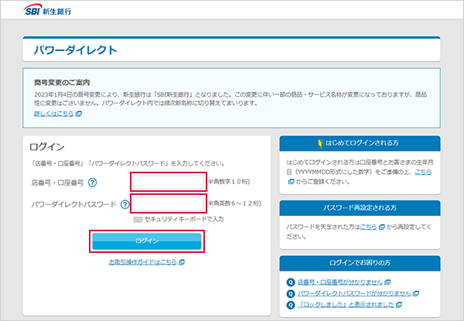The height and width of the screenshot is (321, 464).
Task: Click the 店番号・口座番号 field label
Action: pyautogui.click(x=57, y=183)
